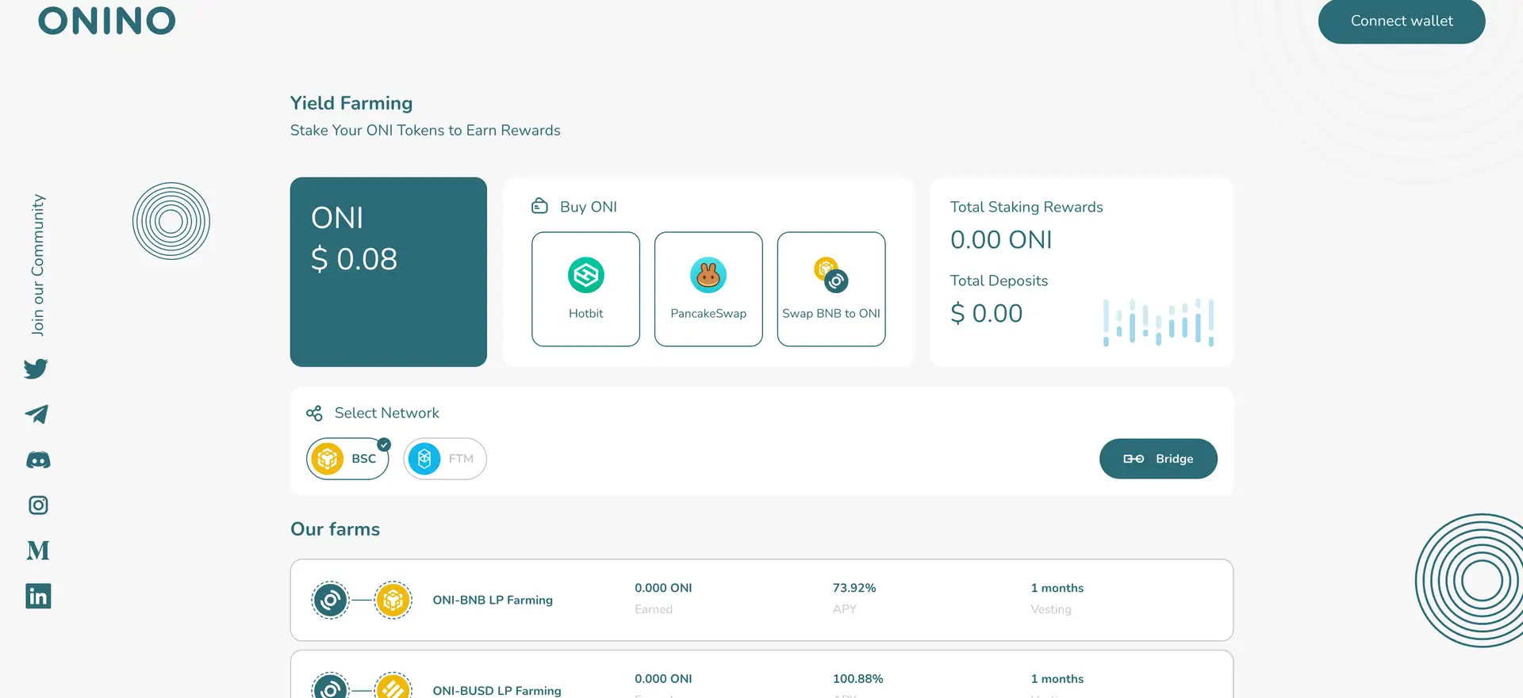
Task: Choose PancakeSwap to buy ONI
Action: (x=708, y=289)
